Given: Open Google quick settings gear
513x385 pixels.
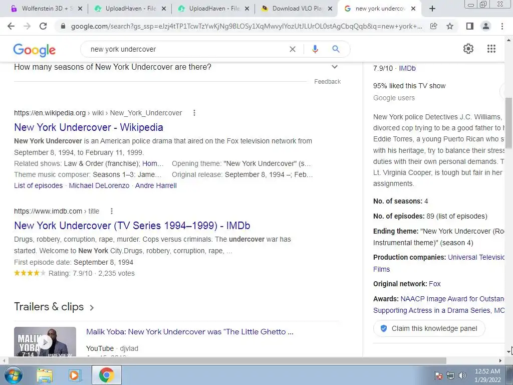Looking at the screenshot, I should (468, 49).
